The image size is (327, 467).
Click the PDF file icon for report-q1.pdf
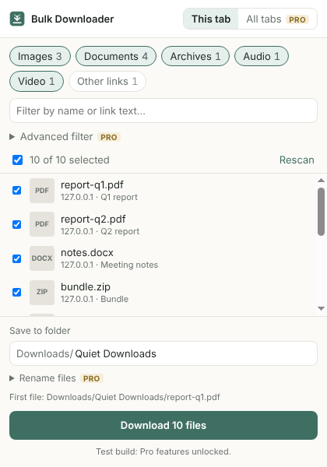coord(42,191)
